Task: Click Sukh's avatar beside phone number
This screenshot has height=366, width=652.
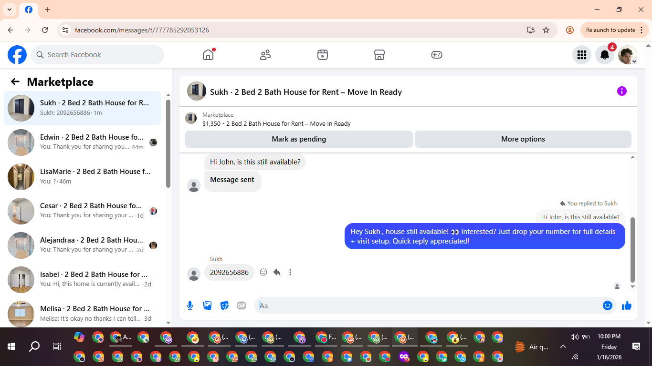Action: coord(194,274)
